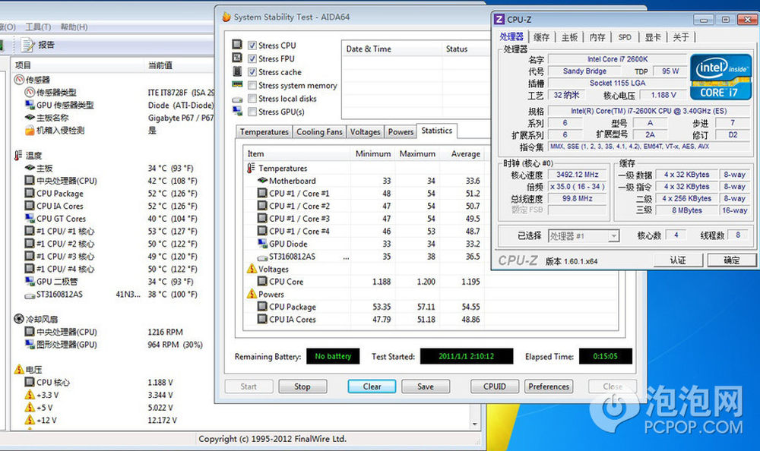Click the FPU icon beside Stress FPU
Viewport: 760px width, 451px height.
237,58
